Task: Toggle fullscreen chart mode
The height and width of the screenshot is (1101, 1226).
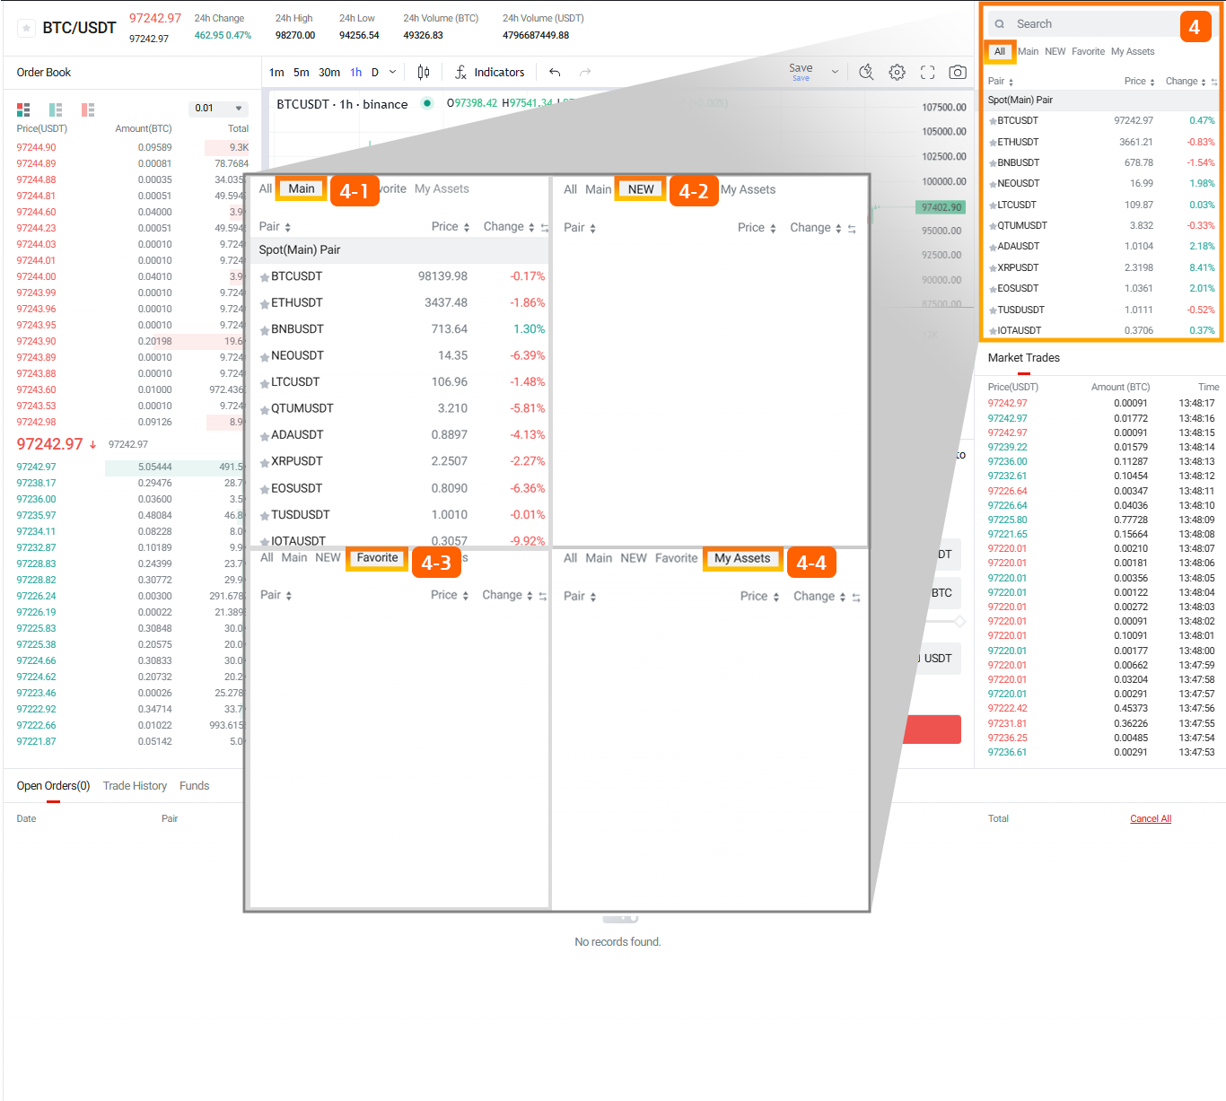Action: click(x=927, y=72)
